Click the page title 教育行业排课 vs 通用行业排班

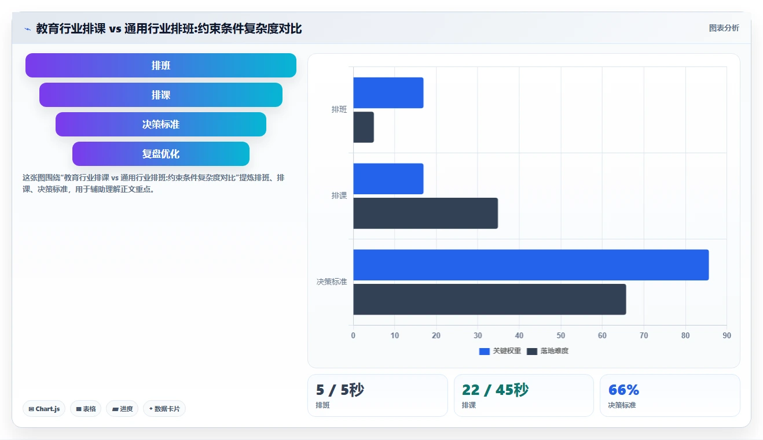168,28
